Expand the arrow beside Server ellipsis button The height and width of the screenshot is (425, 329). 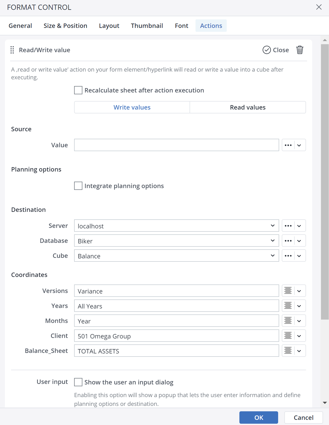point(299,226)
